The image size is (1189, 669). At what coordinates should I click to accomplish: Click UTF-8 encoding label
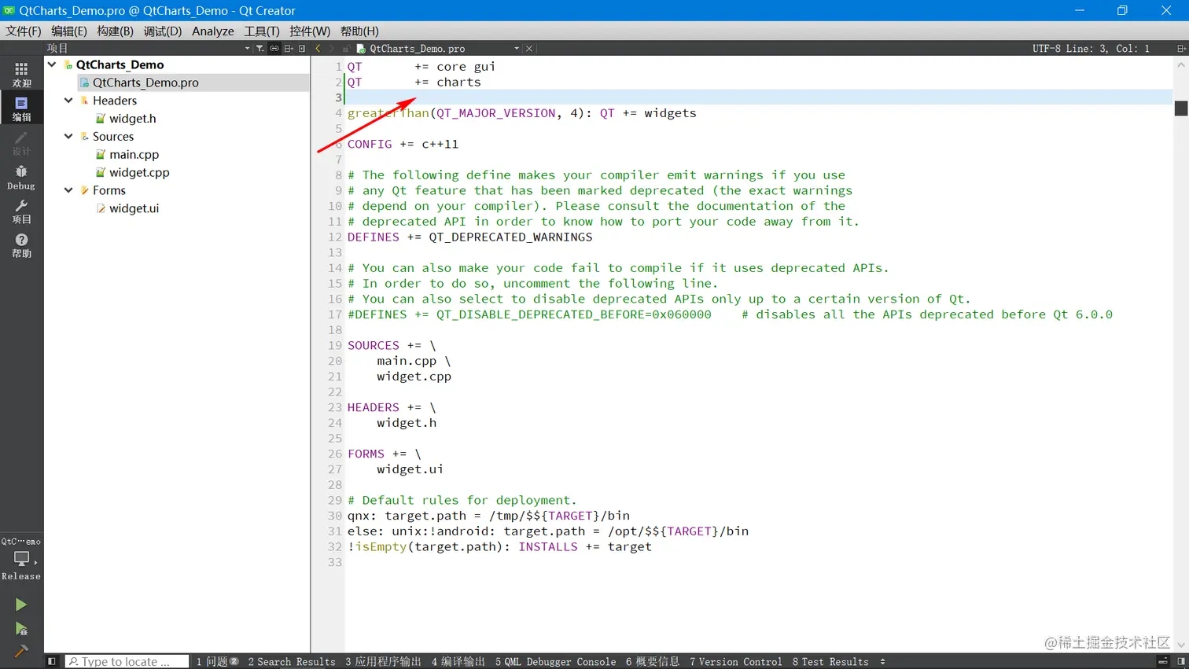(x=1047, y=49)
